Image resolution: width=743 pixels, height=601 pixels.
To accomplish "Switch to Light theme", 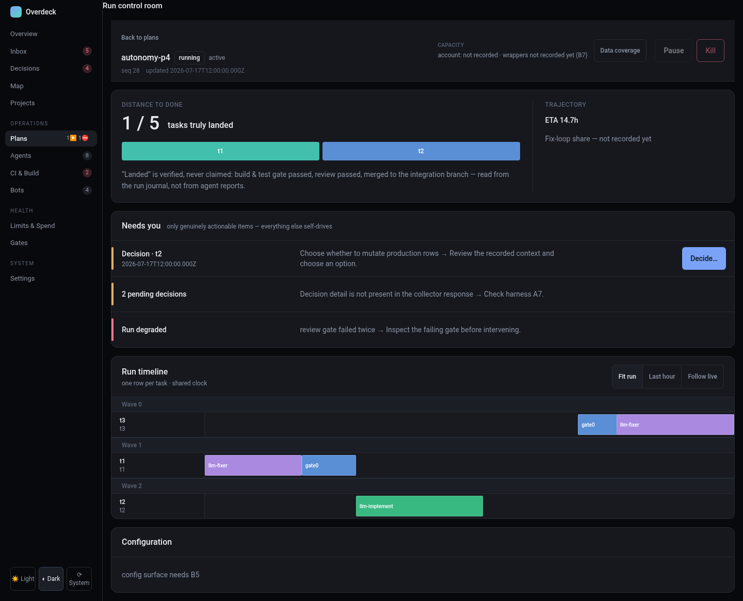I will coord(23,579).
